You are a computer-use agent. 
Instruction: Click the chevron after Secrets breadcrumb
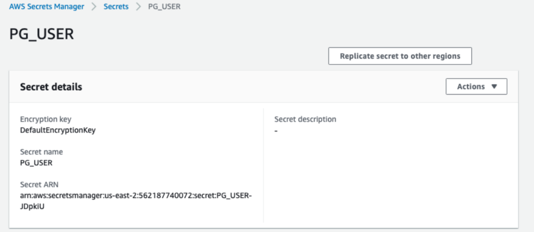click(138, 7)
